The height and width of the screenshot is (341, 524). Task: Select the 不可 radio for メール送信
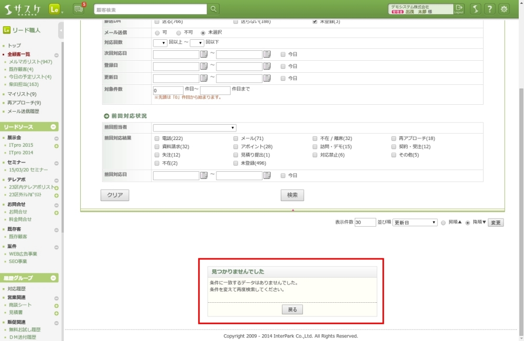(179, 32)
